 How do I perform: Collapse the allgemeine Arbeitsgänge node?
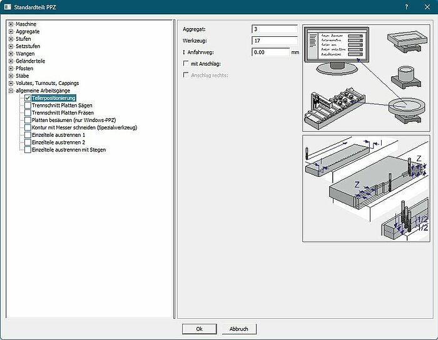click(x=11, y=91)
